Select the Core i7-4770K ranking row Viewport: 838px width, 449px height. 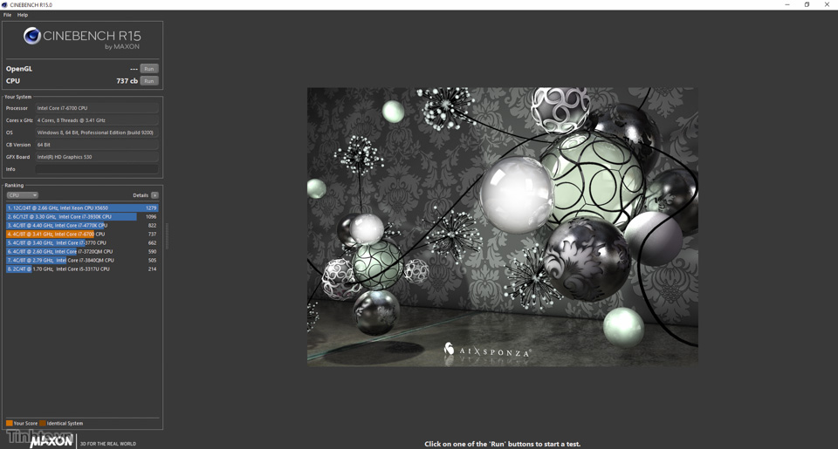pyautogui.click(x=82, y=225)
